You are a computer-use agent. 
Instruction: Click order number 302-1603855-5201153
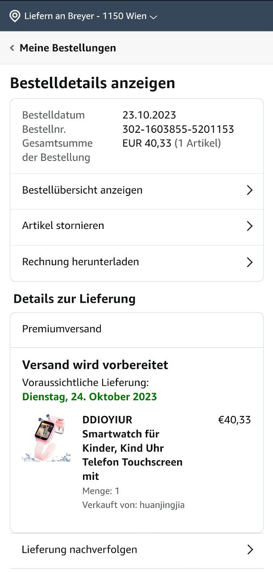178,130
